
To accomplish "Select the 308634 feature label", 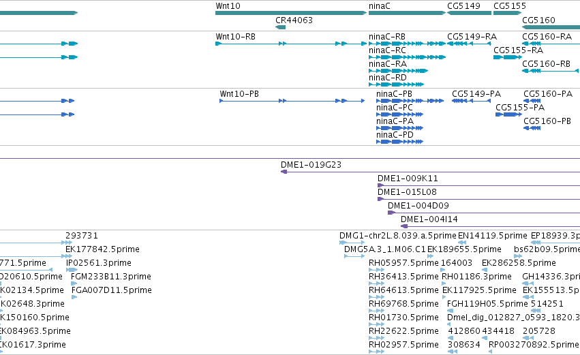I will click(464, 345).
